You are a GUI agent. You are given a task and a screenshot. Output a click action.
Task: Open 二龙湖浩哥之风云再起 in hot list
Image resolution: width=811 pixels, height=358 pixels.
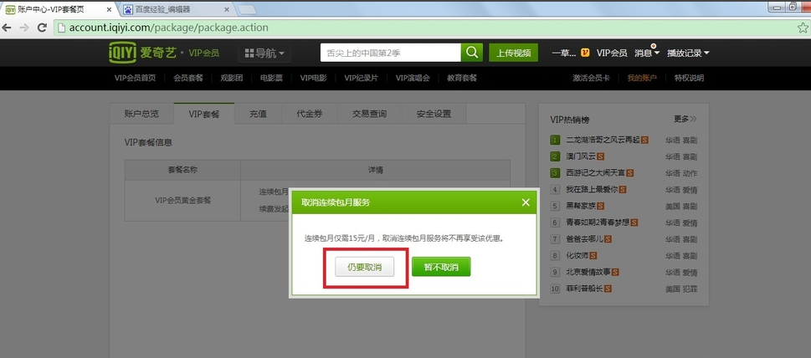click(x=603, y=140)
